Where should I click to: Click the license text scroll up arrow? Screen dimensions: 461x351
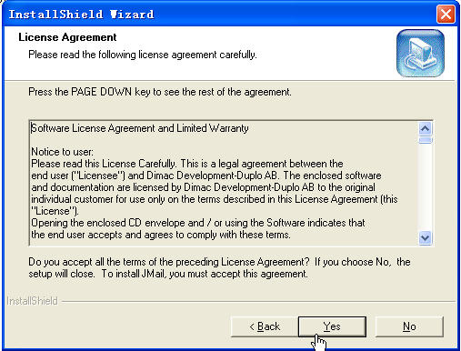(426, 128)
